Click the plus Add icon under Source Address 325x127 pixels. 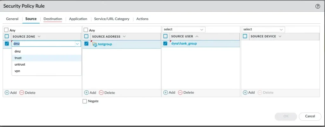(87, 92)
